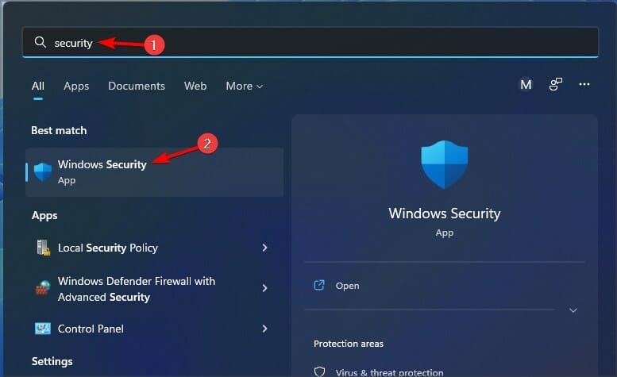Open the search chat feedback icon
This screenshot has height=377, width=617.
[x=556, y=84]
